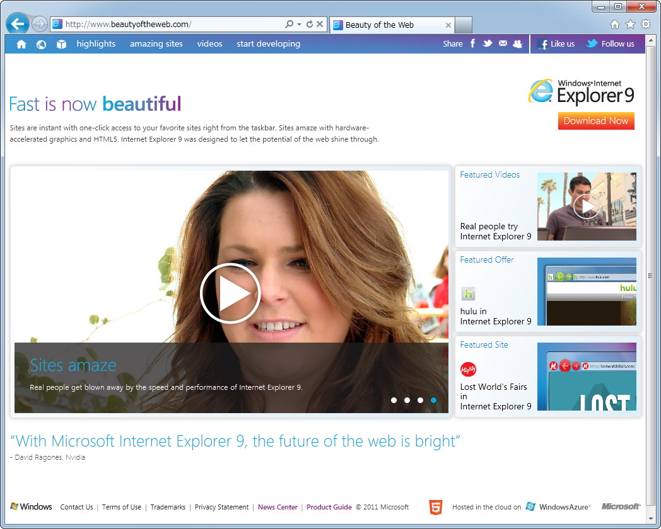Click the HTML5 logo in the footer
Image resolution: width=661 pixels, height=529 pixels.
(436, 506)
